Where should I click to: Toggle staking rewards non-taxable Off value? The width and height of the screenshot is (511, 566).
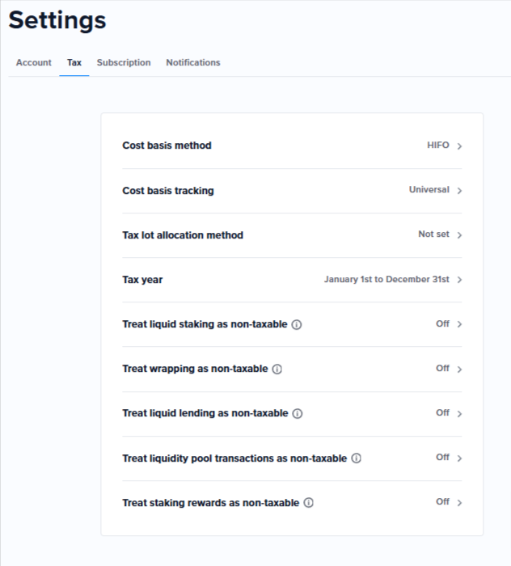(x=442, y=502)
